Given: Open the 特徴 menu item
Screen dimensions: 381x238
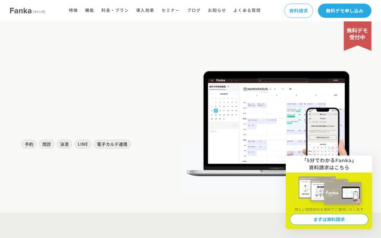Looking at the screenshot, I should click(73, 11).
